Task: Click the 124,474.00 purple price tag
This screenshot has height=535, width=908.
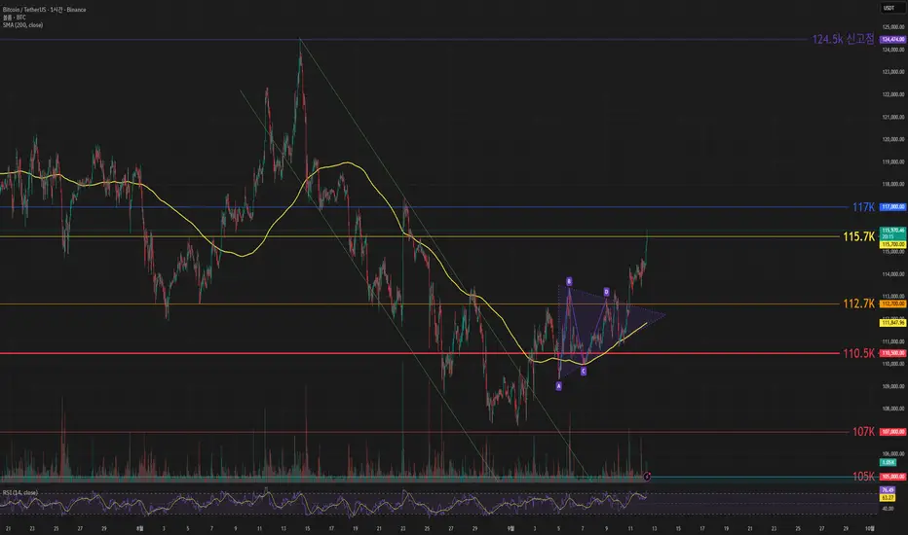Action: [893, 39]
